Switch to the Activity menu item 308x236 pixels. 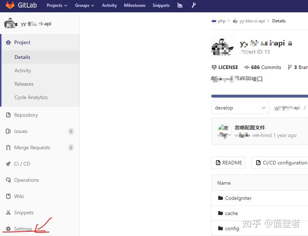point(109,5)
